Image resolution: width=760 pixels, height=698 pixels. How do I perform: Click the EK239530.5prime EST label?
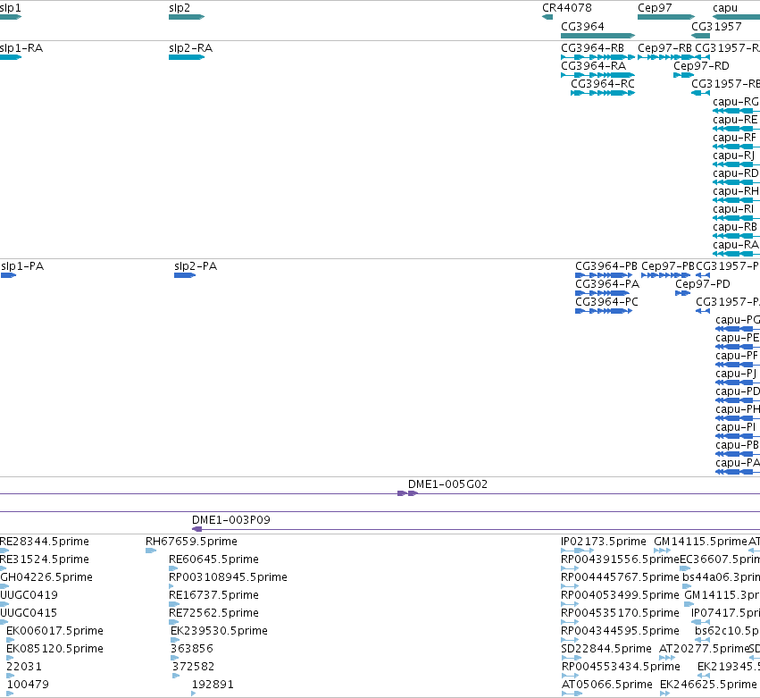219,631
